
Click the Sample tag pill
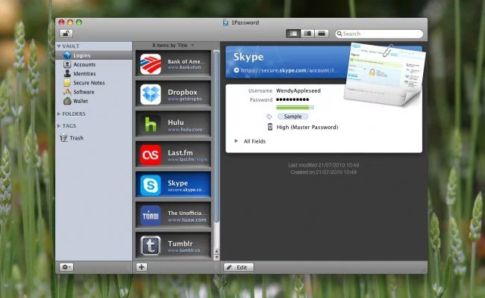point(292,117)
